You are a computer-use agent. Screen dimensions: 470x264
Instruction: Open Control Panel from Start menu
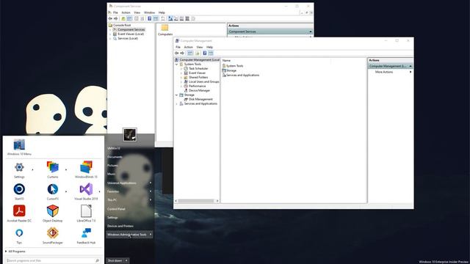116,209
